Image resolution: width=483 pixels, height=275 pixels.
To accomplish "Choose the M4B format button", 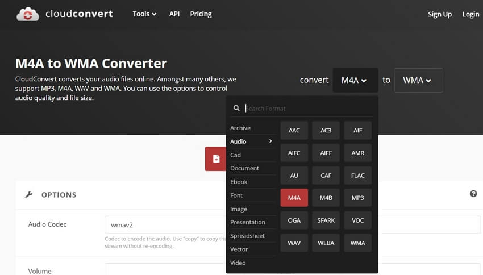I will coord(326,198).
